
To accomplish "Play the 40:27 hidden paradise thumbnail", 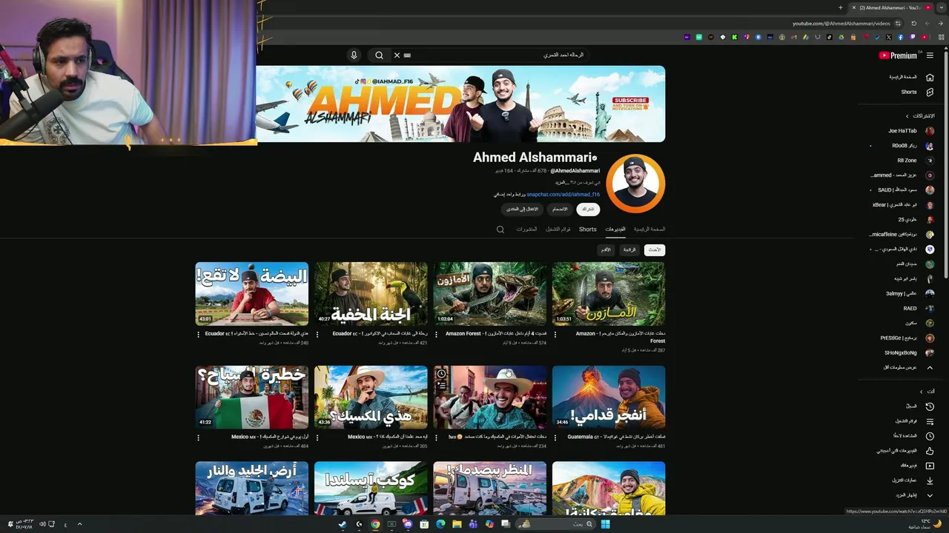I will click(x=371, y=294).
